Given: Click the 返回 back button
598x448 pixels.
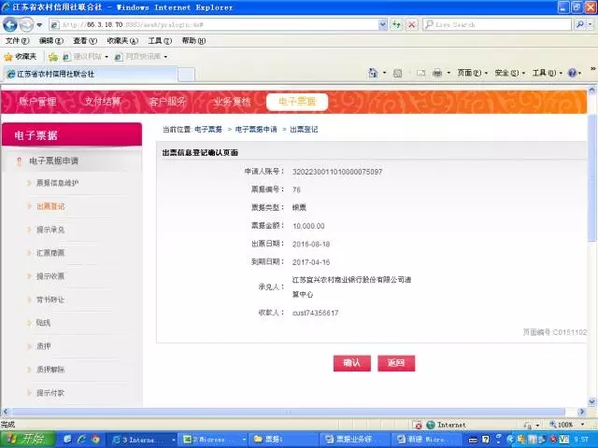Looking at the screenshot, I should tap(396, 363).
